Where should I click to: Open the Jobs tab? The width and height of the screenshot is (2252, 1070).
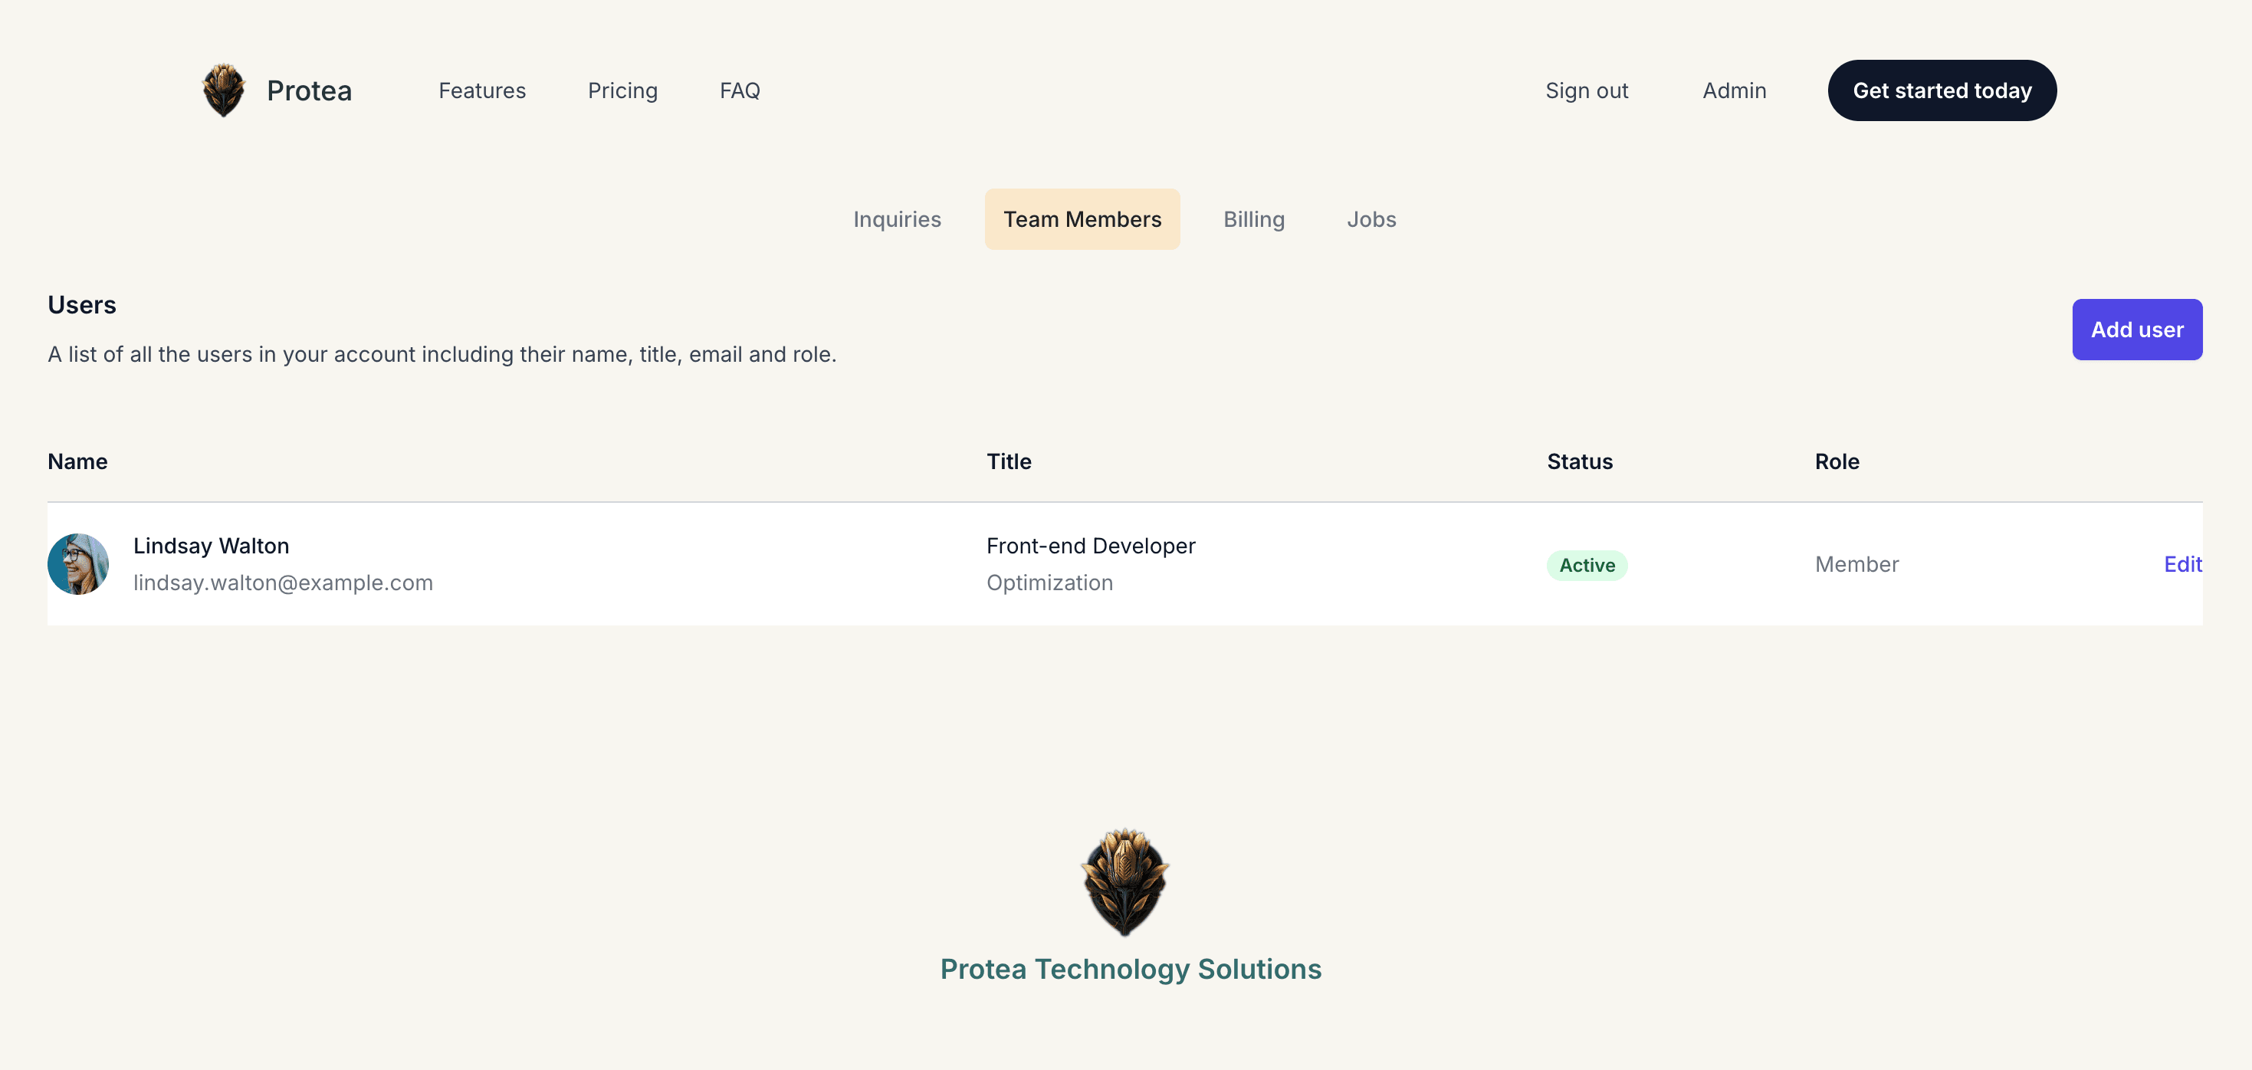coord(1371,218)
